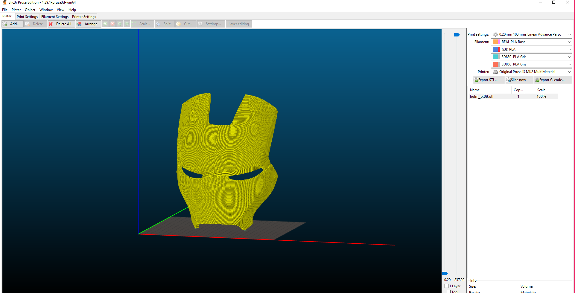575x293 pixels.
Task: Click the 237.20 layer height value
Action: click(459, 280)
